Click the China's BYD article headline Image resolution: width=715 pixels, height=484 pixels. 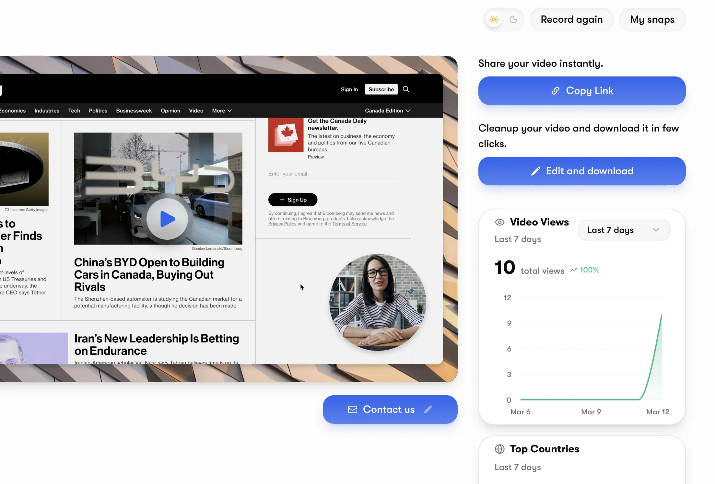pyautogui.click(x=149, y=275)
